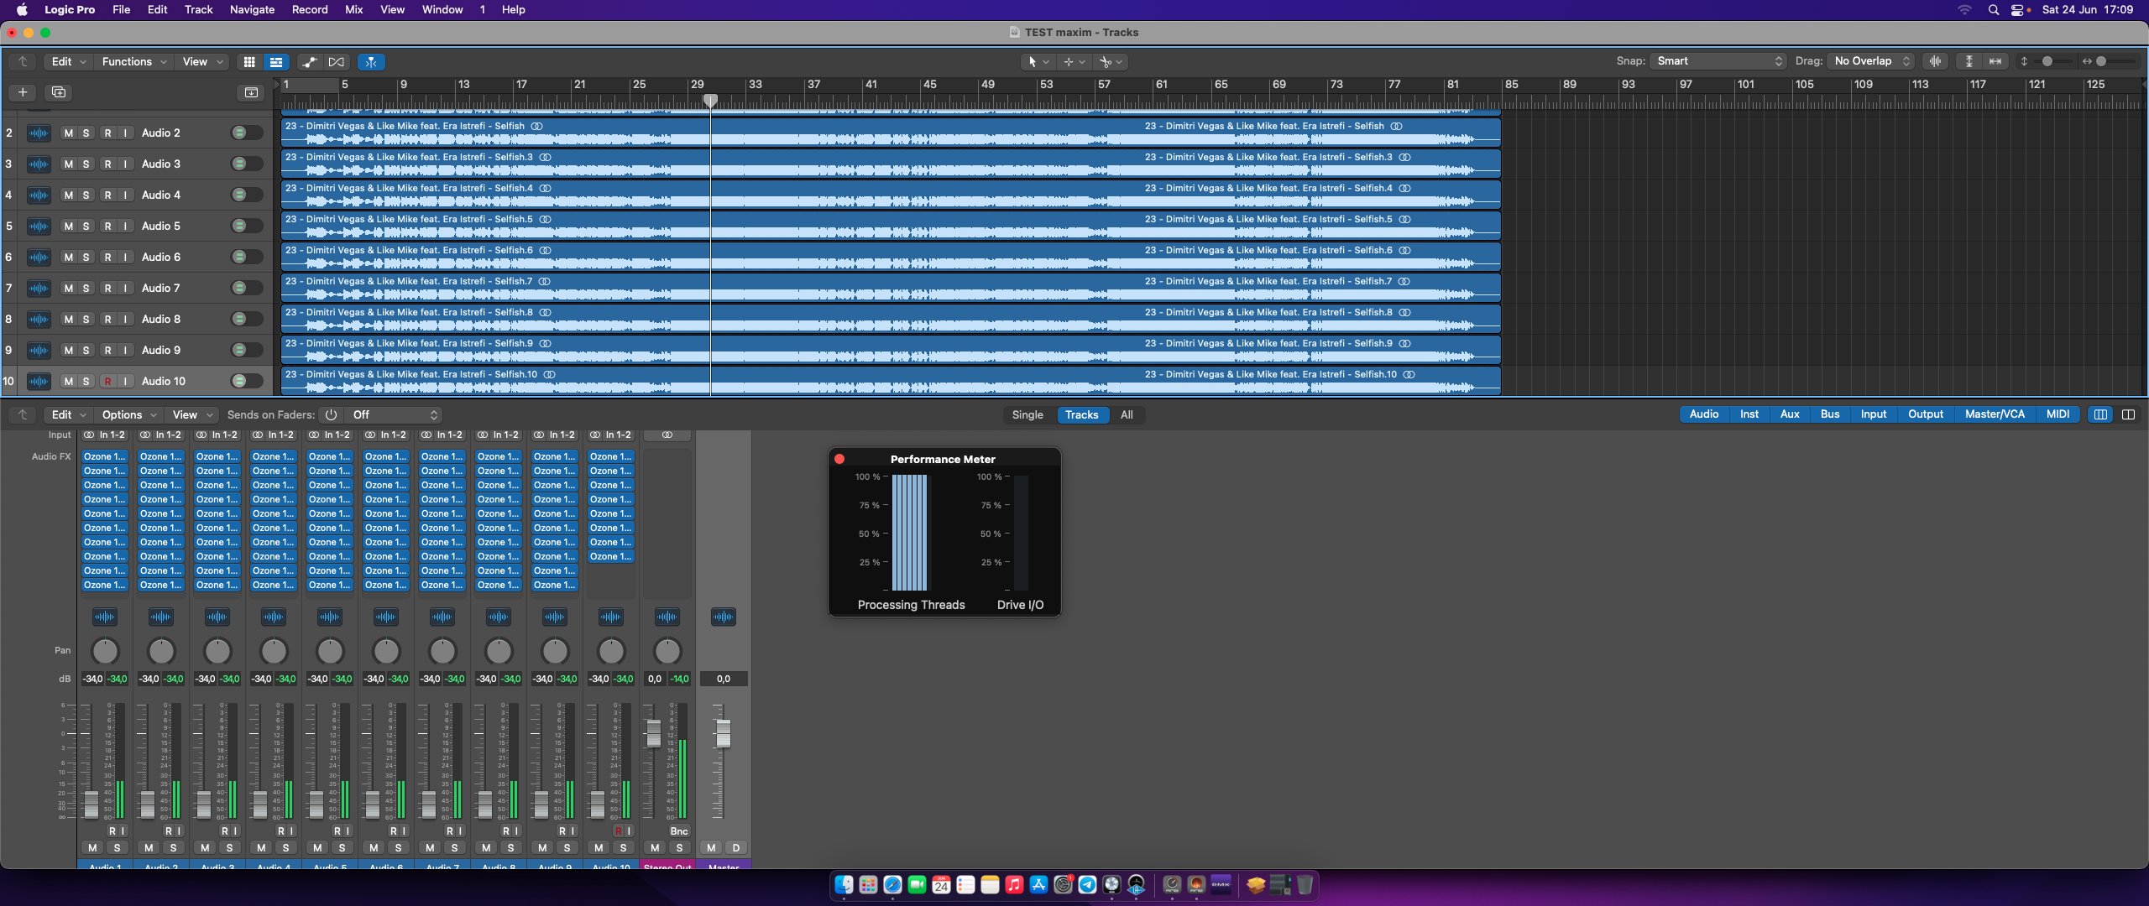Click bar 61 in the ruler
This screenshot has width=2149, height=906.
[x=1161, y=85]
